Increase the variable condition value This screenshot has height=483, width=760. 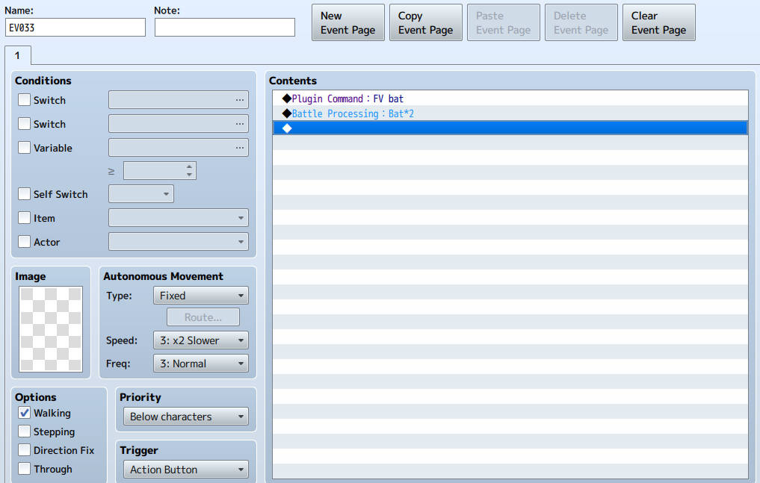point(190,167)
